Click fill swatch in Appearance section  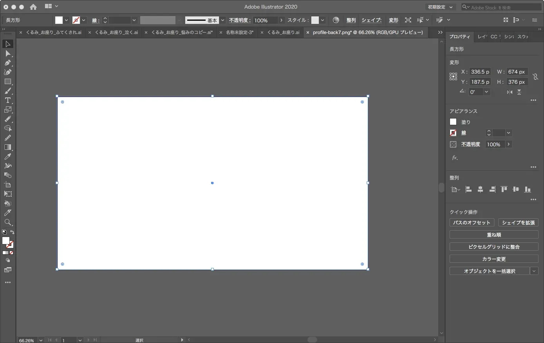453,122
